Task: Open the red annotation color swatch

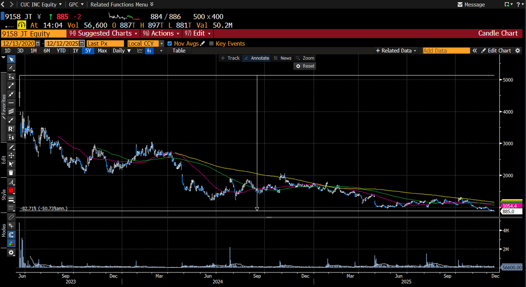Action: click(x=11, y=190)
